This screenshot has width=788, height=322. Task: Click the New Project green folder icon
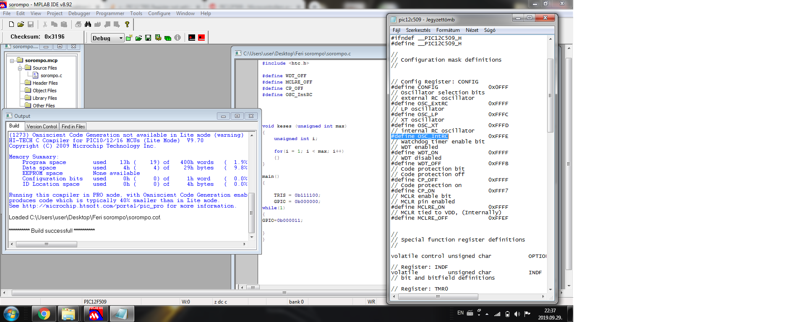tap(129, 38)
